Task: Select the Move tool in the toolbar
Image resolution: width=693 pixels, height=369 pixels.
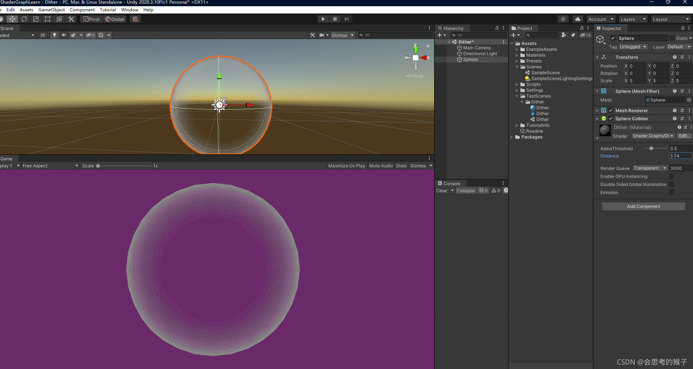Action: click(12, 19)
